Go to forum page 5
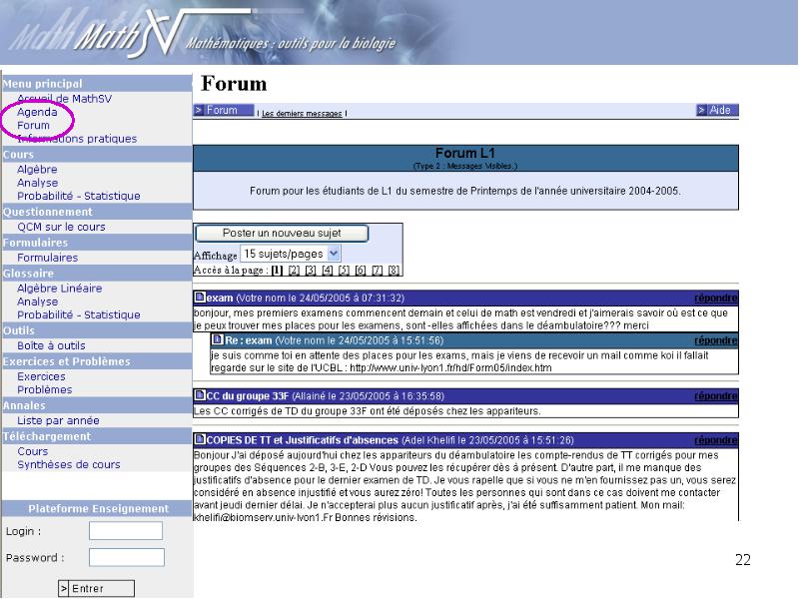 [x=344, y=270]
